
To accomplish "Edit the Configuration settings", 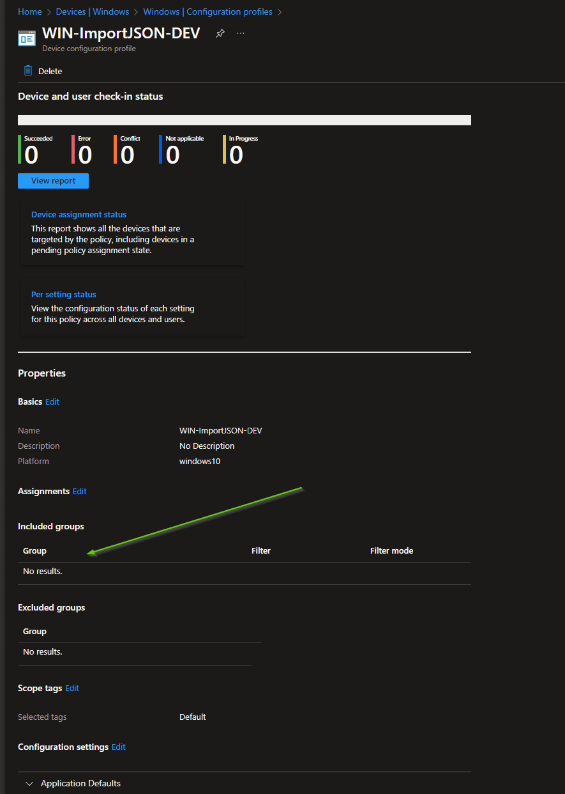I will (119, 747).
